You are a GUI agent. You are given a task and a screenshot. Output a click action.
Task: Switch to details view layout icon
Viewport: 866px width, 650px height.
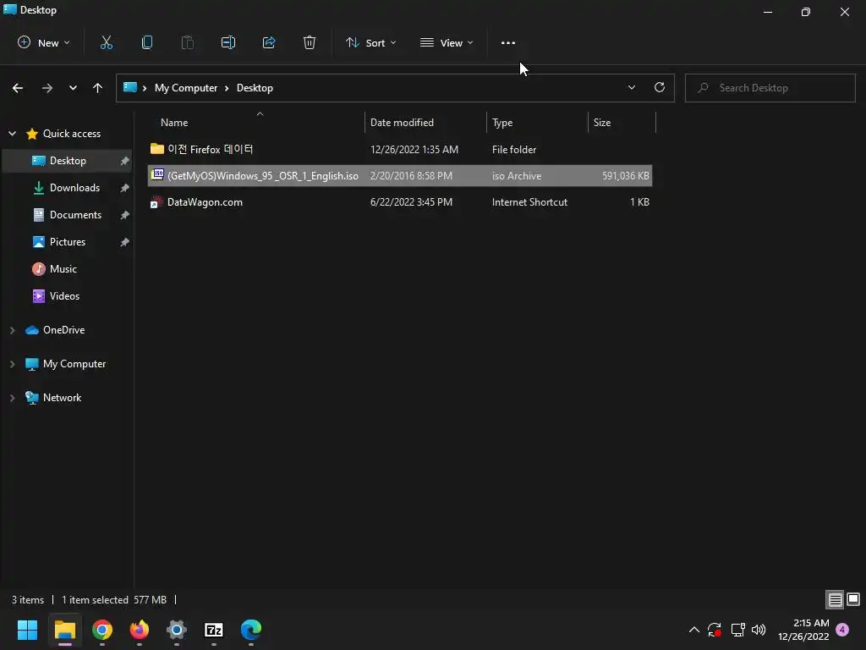pos(835,599)
